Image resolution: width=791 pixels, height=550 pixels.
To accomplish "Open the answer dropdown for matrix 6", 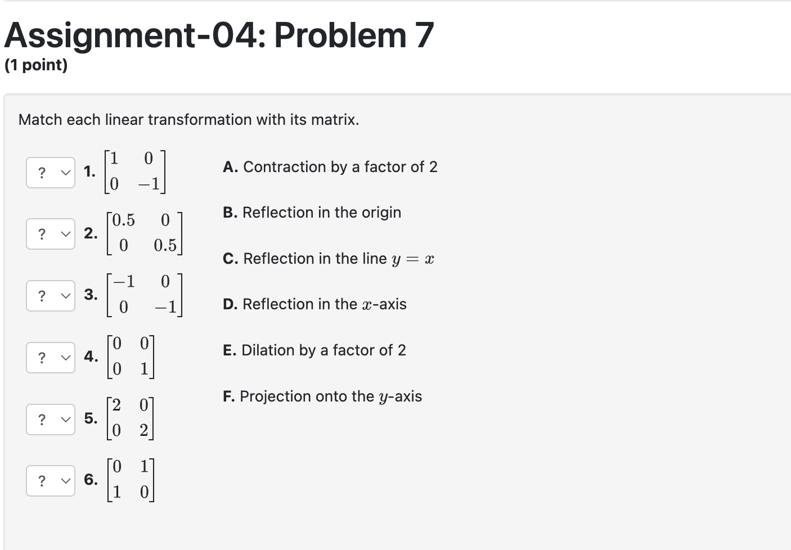I will (50, 481).
